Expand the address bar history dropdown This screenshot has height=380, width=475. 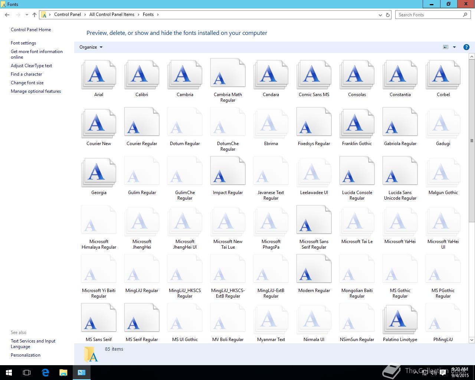(x=380, y=15)
